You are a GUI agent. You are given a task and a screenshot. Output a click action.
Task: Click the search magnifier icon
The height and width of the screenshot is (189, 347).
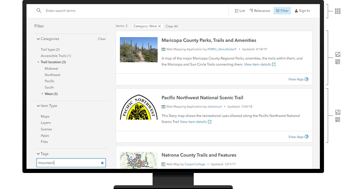tap(39, 11)
